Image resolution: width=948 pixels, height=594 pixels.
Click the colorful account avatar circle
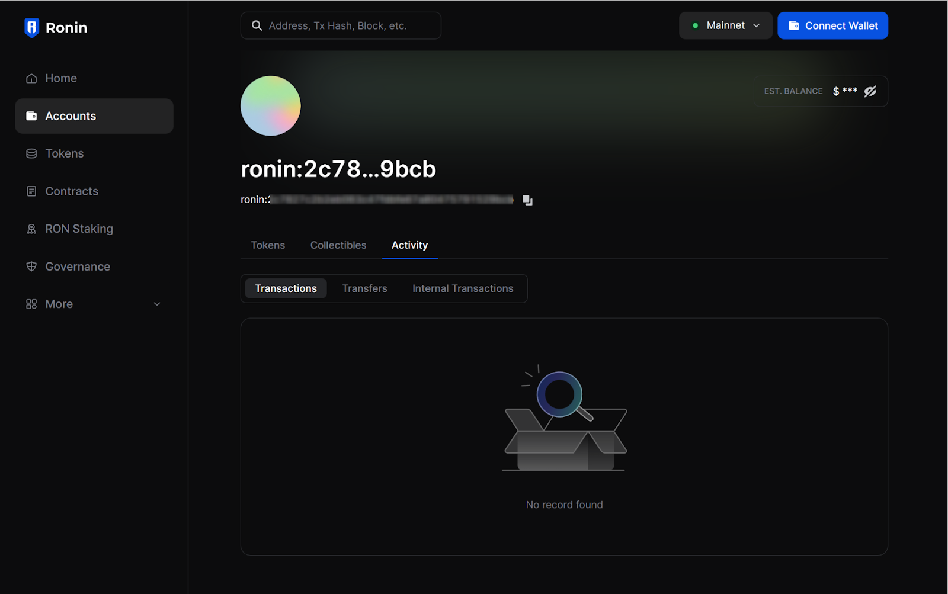pos(270,106)
